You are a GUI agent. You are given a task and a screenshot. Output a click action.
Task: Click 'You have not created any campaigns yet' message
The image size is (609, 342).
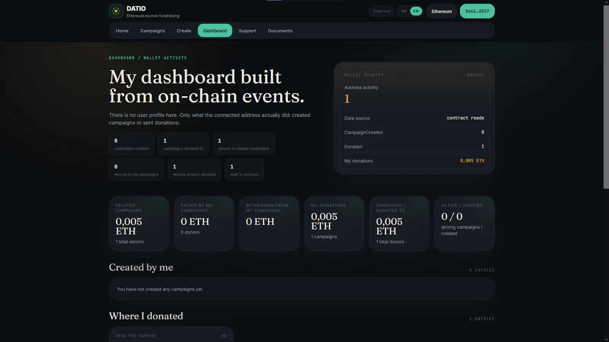pyautogui.click(x=160, y=289)
